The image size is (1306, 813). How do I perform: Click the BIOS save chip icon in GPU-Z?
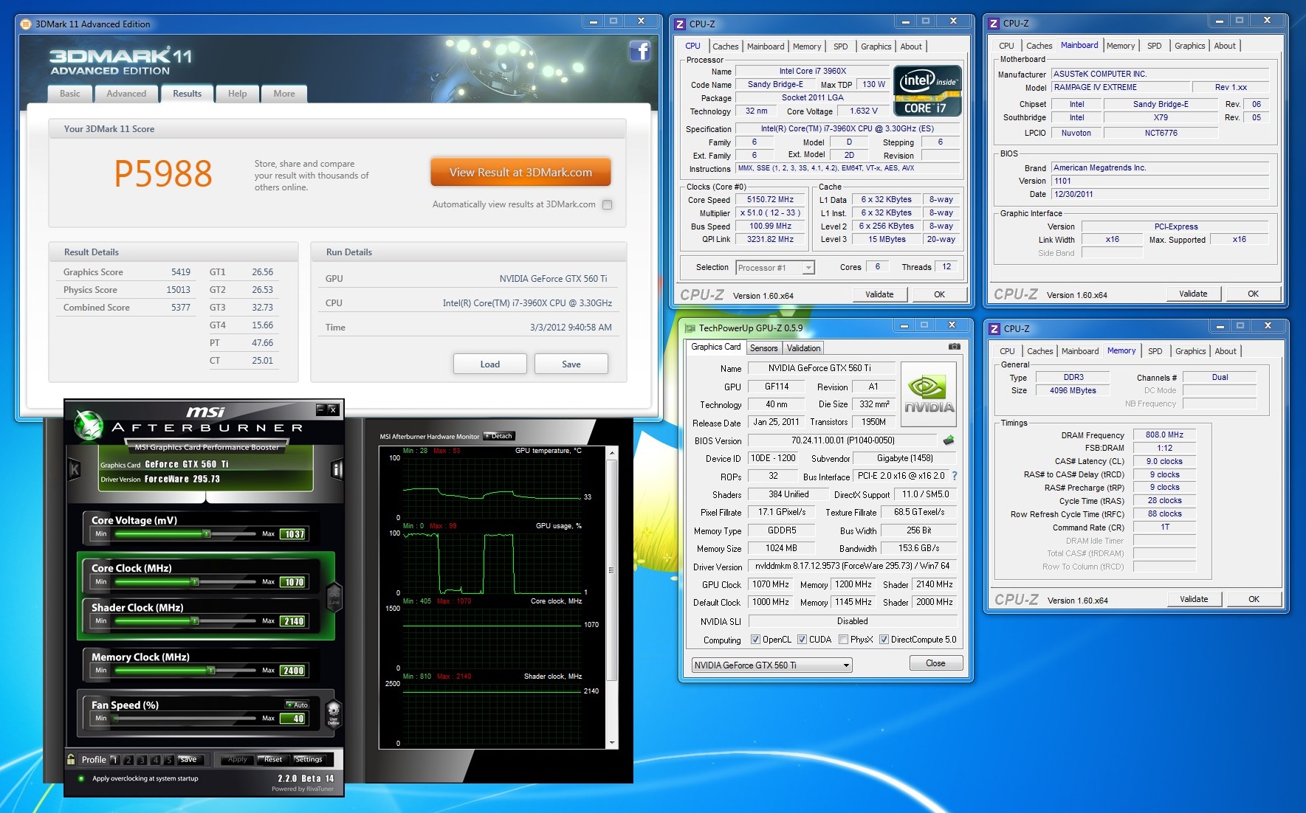pyautogui.click(x=949, y=440)
